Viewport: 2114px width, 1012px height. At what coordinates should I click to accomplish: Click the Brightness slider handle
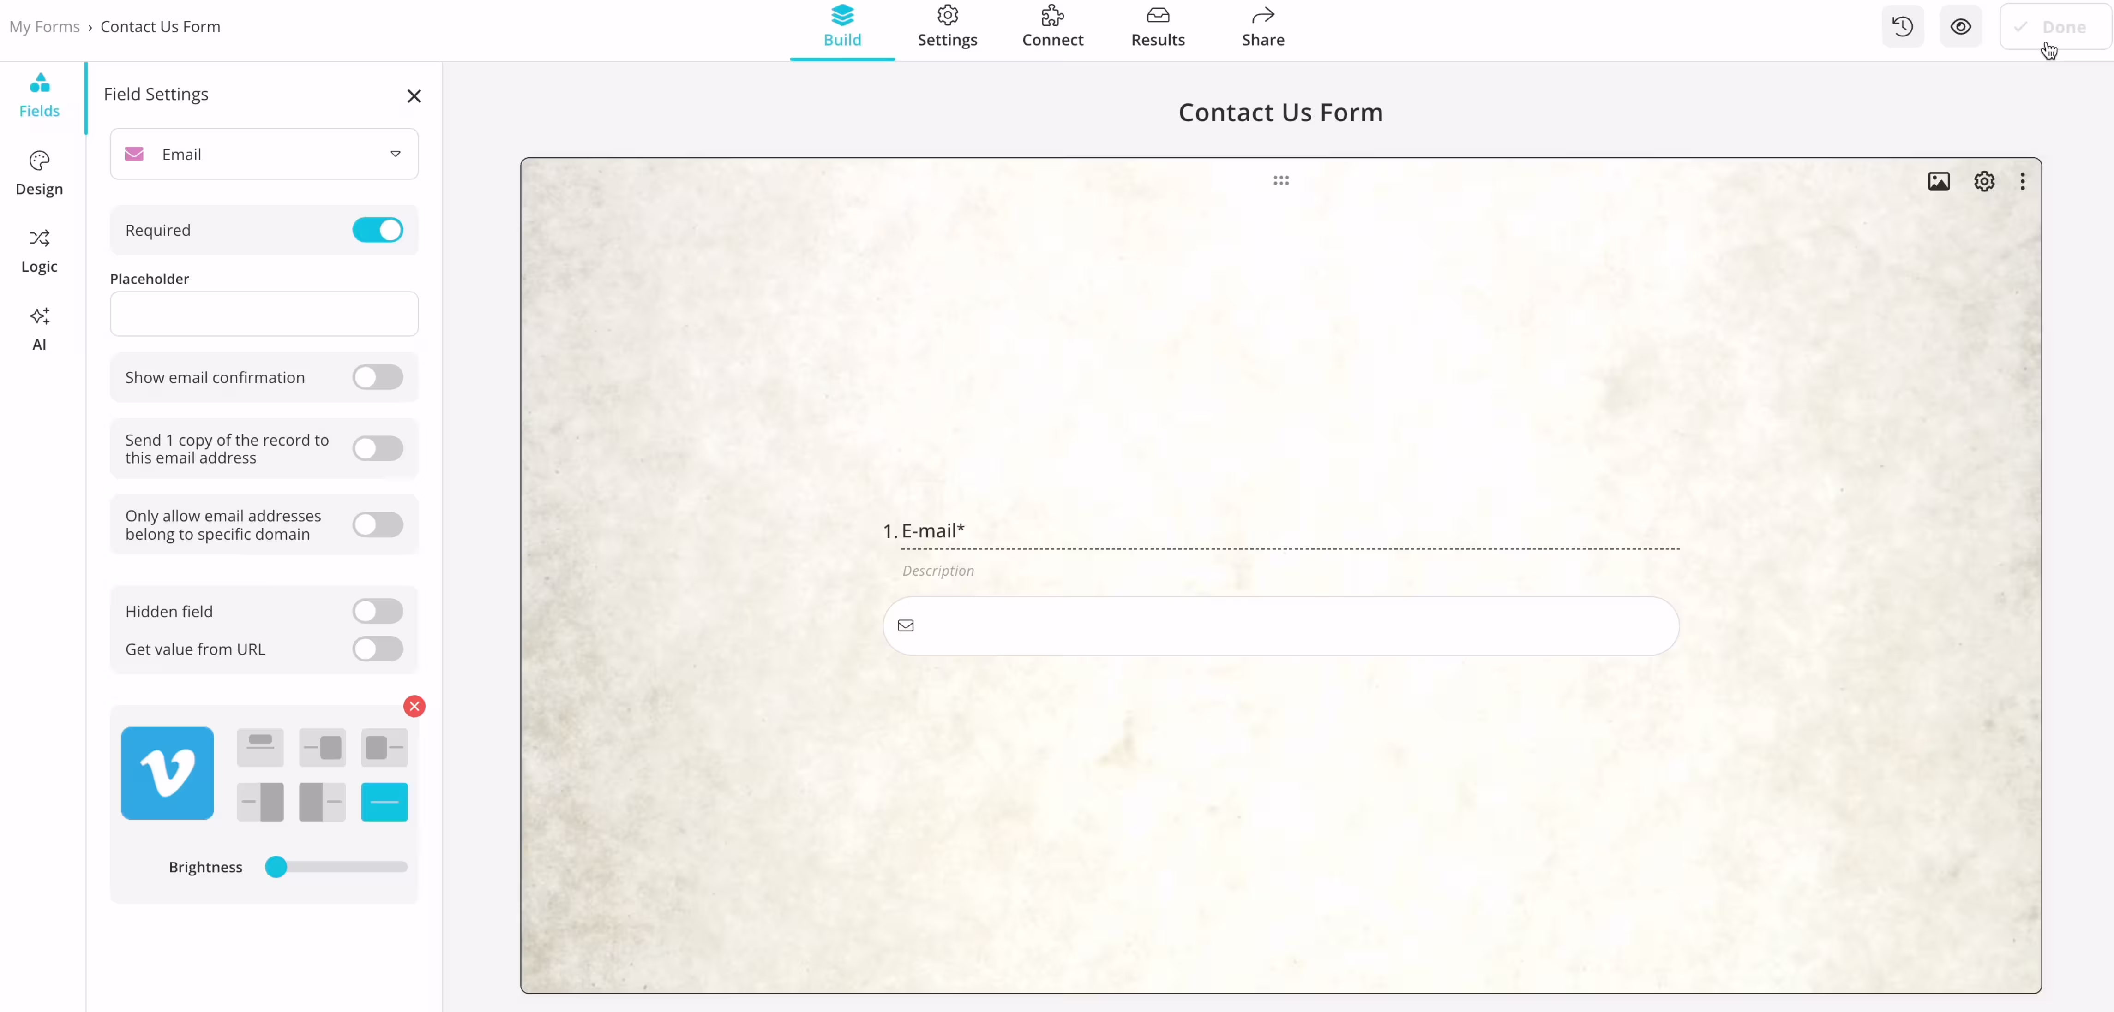(276, 867)
